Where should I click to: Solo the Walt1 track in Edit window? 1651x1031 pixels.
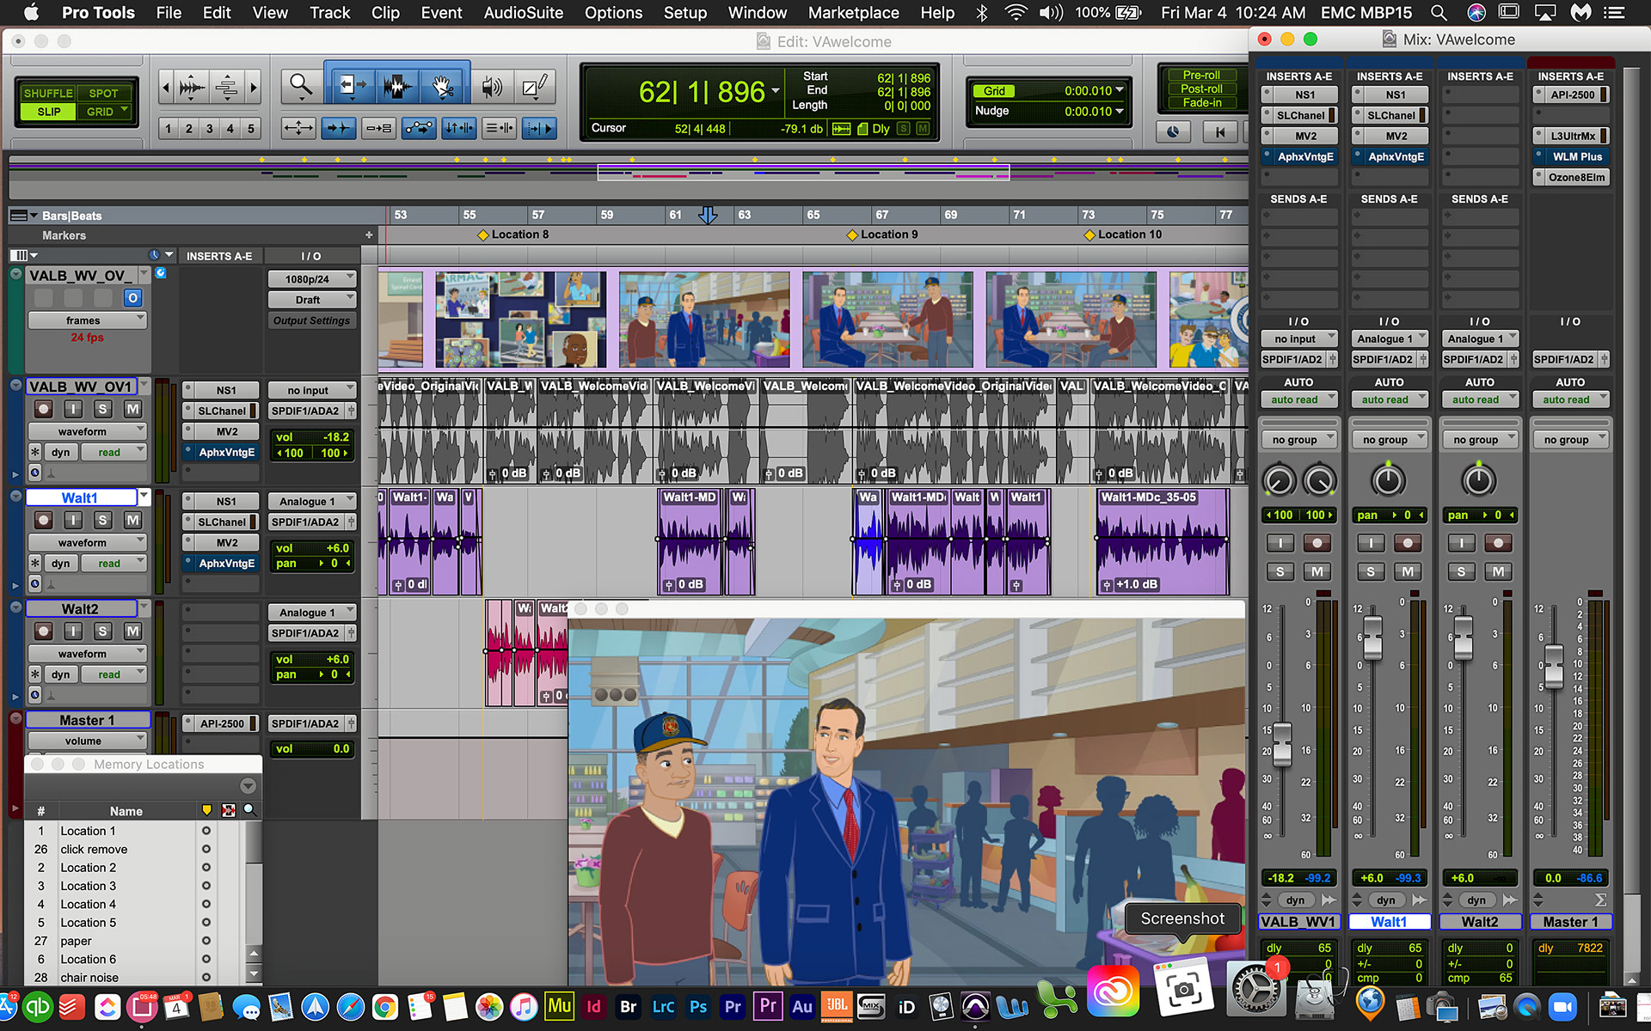[102, 520]
